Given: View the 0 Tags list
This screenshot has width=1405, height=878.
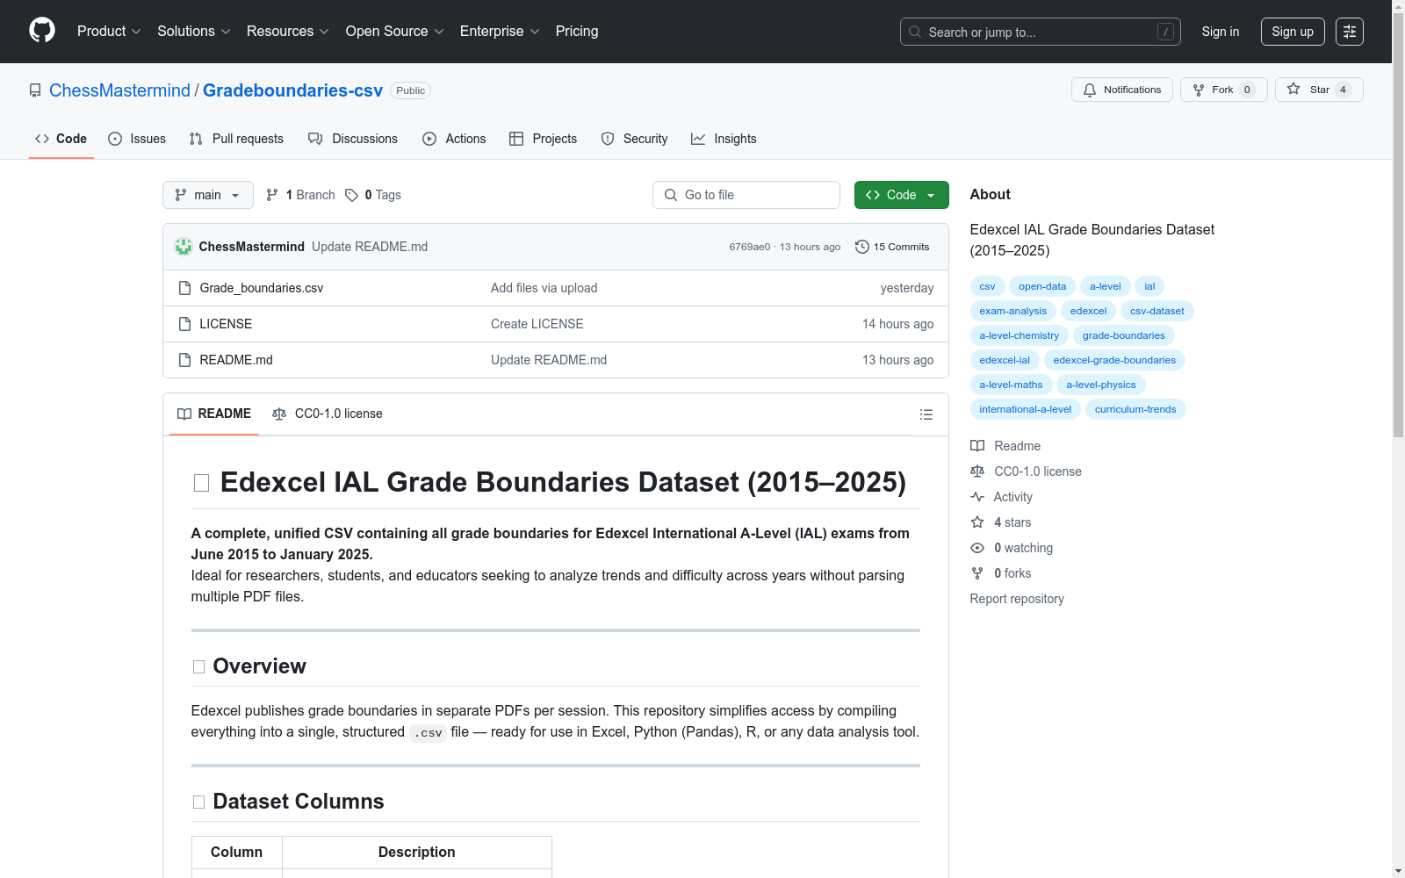Looking at the screenshot, I should point(373,195).
